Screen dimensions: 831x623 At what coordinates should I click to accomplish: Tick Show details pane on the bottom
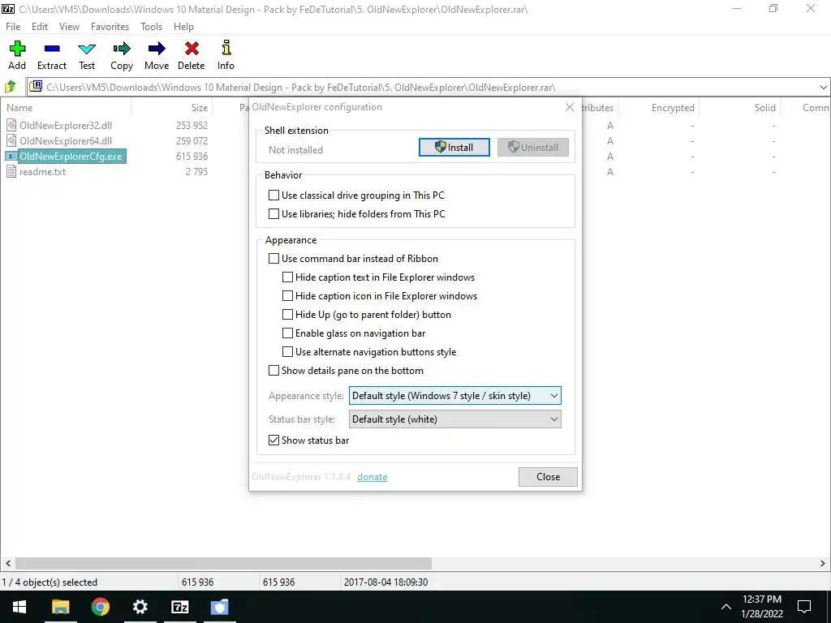pyautogui.click(x=273, y=370)
